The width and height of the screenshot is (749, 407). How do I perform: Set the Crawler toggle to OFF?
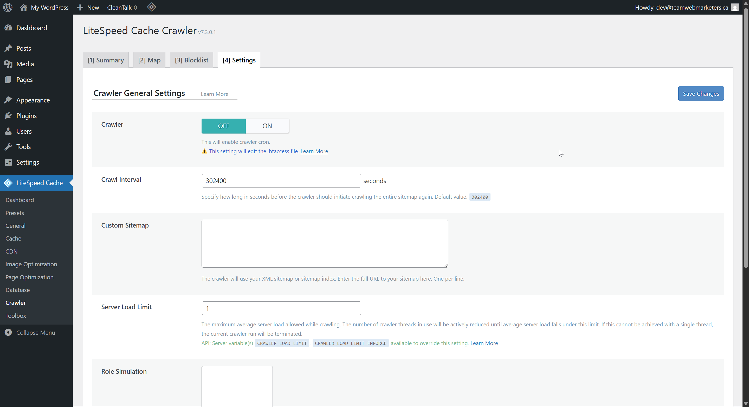(x=223, y=126)
